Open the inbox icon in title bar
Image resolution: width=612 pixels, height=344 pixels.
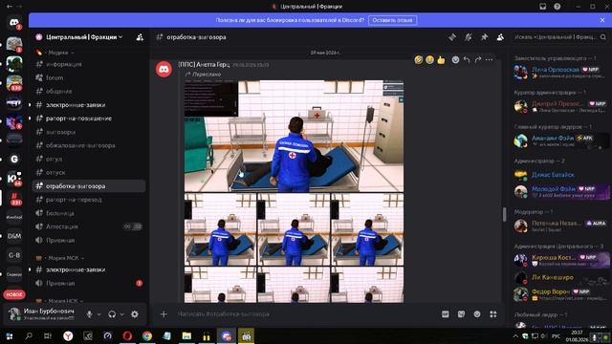pyautogui.click(x=542, y=7)
